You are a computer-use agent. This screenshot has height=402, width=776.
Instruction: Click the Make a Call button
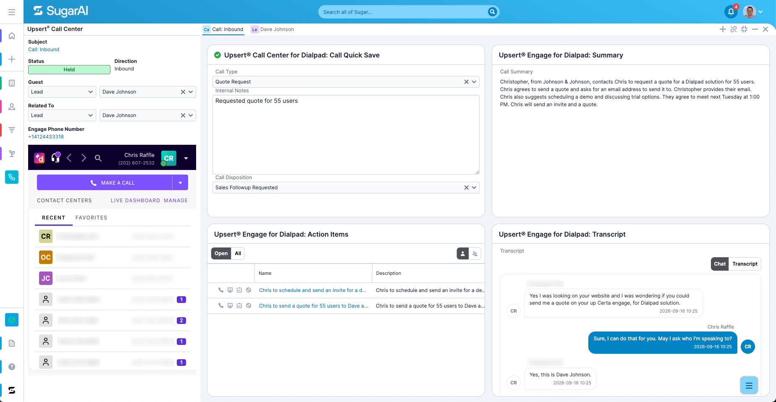(x=105, y=183)
